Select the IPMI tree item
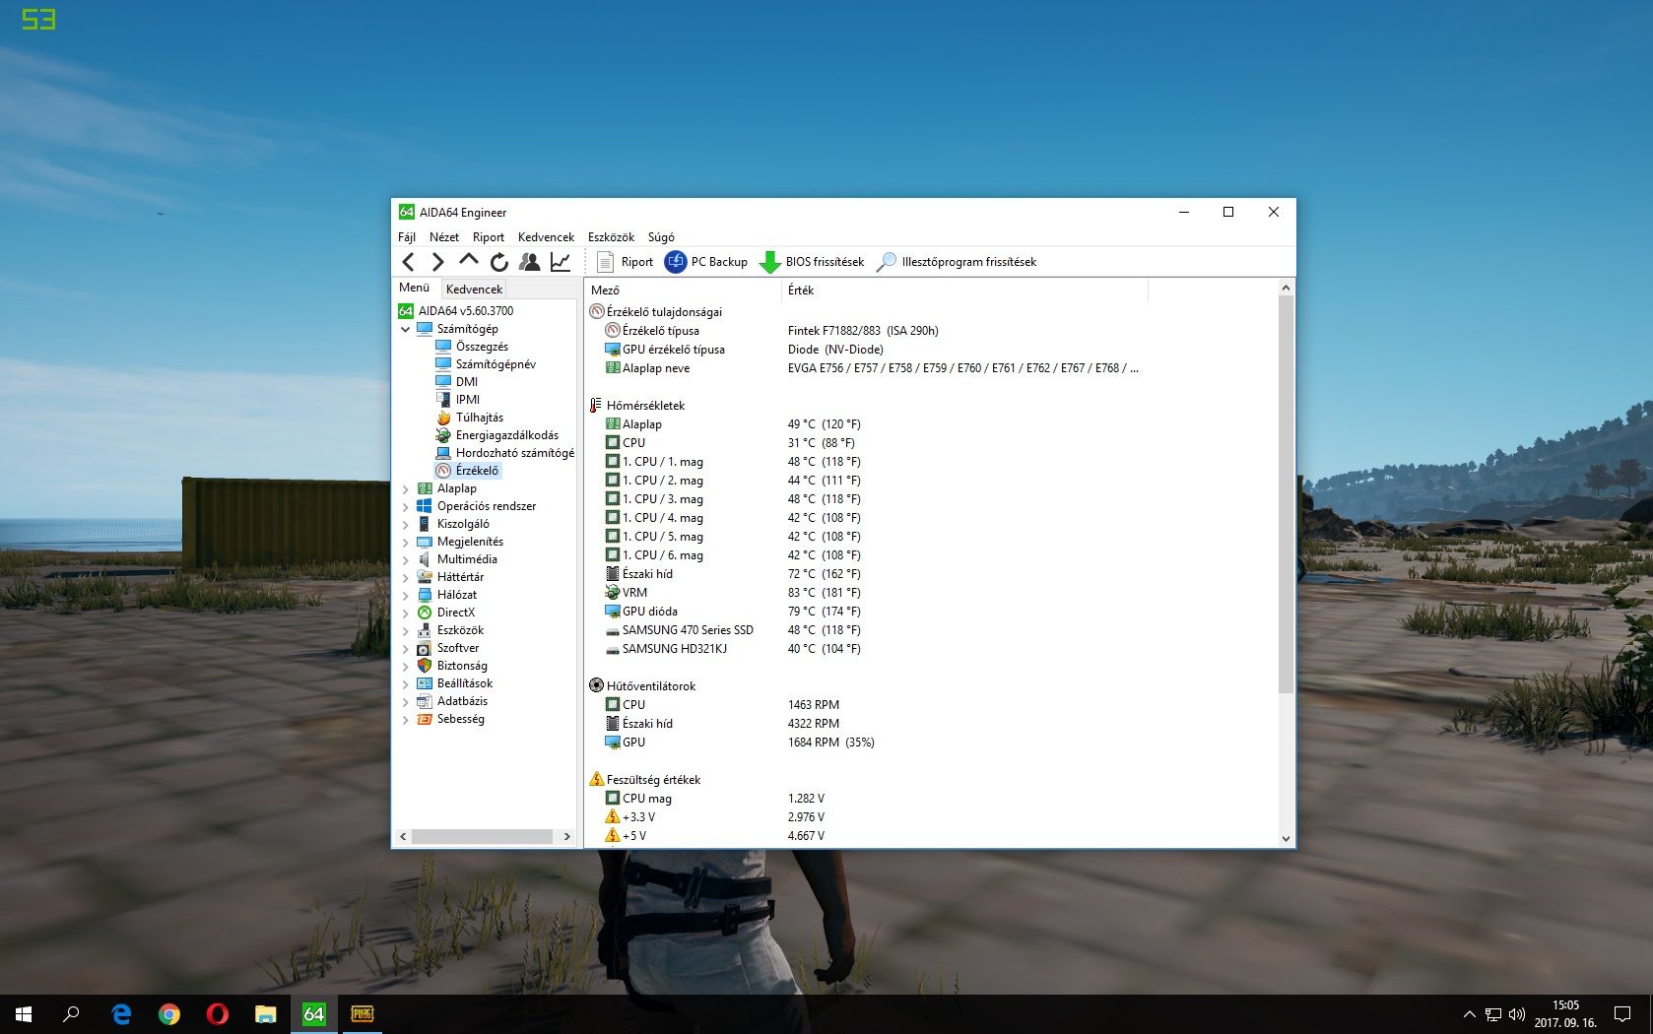Viewport: 1653px width, 1034px height. click(458, 400)
